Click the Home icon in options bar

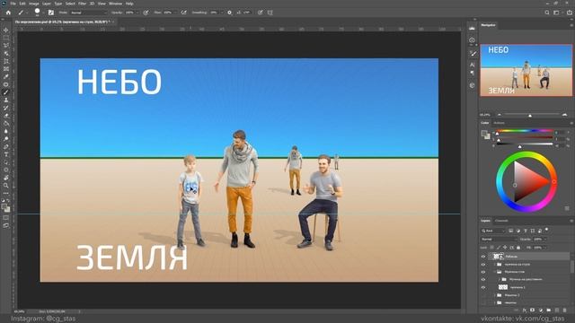tap(8, 13)
